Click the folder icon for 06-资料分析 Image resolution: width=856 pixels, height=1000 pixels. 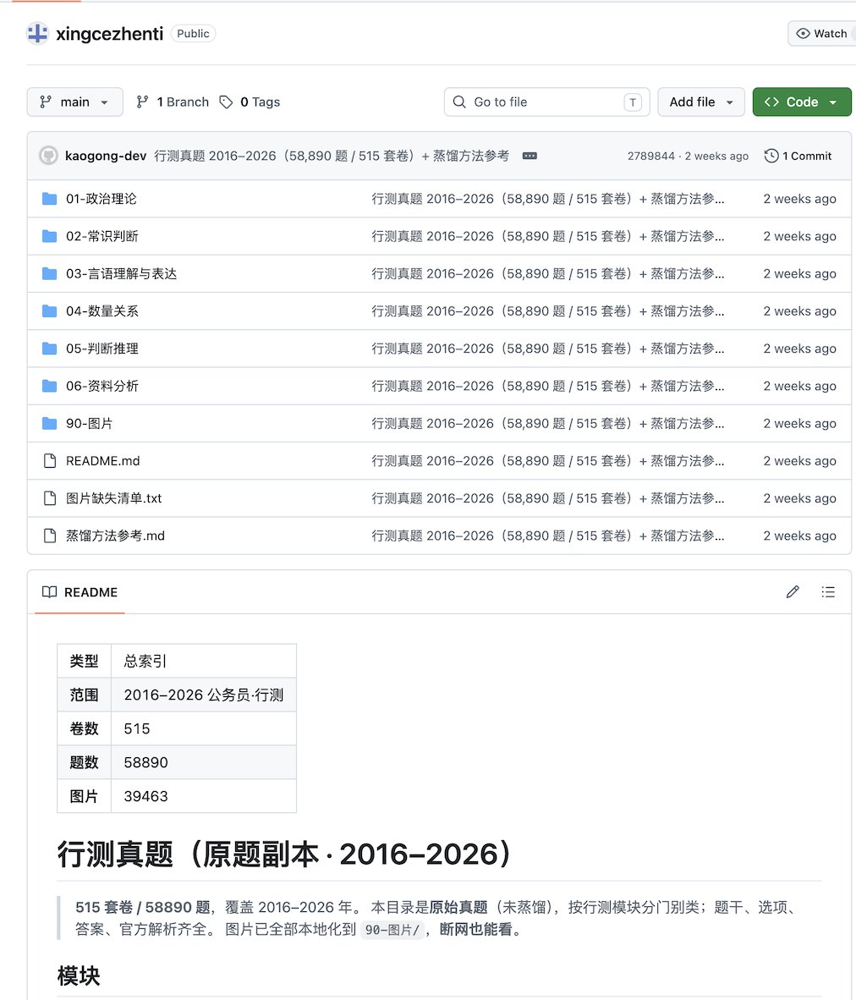point(49,387)
